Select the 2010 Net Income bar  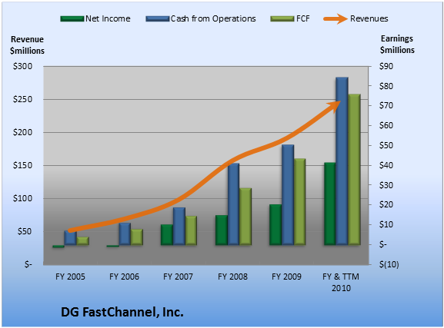(x=330, y=204)
